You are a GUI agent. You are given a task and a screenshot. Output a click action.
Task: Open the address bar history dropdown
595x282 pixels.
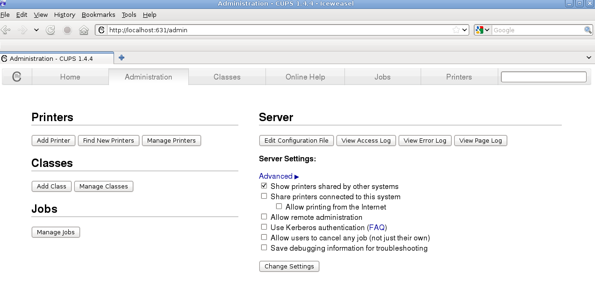tap(465, 30)
